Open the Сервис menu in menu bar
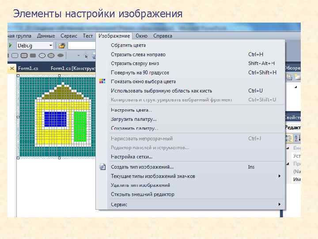This screenshot has height=239, width=318. pos(69,36)
